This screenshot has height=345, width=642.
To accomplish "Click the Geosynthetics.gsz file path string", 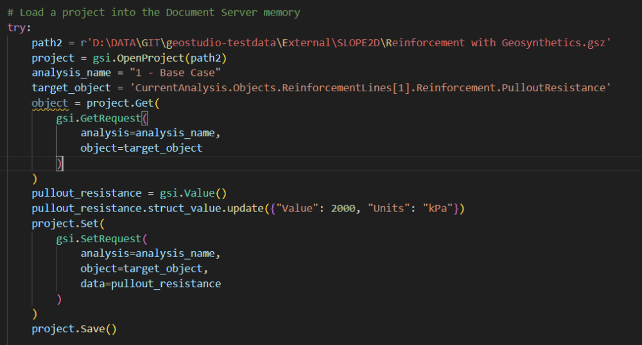I will 345,43.
